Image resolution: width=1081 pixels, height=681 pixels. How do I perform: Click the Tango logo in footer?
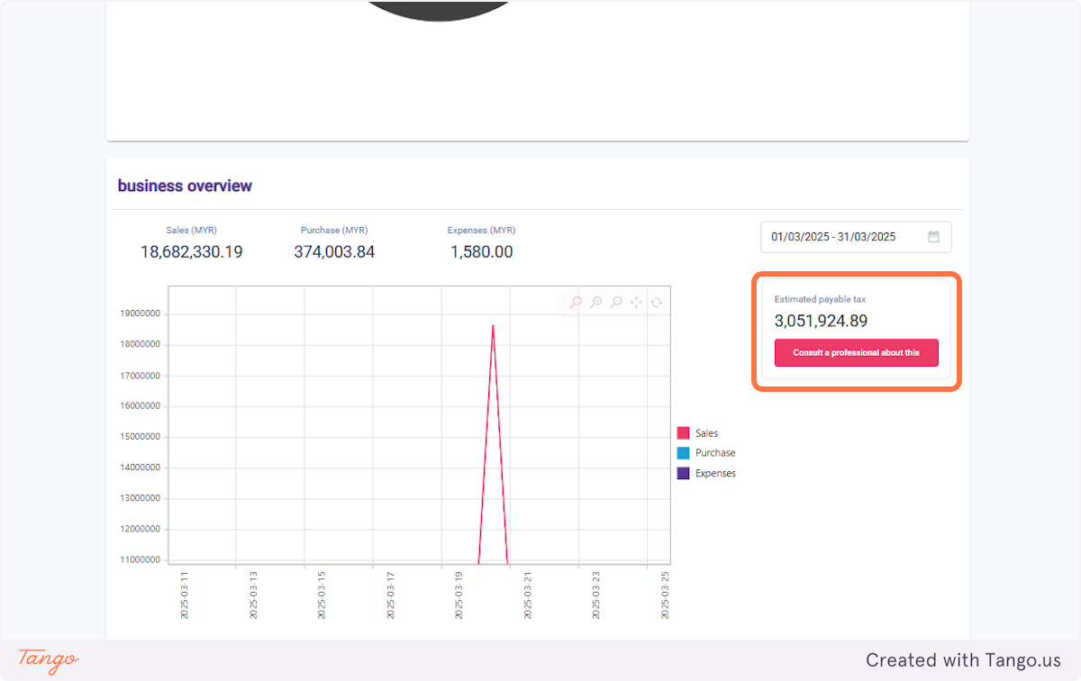click(x=49, y=659)
